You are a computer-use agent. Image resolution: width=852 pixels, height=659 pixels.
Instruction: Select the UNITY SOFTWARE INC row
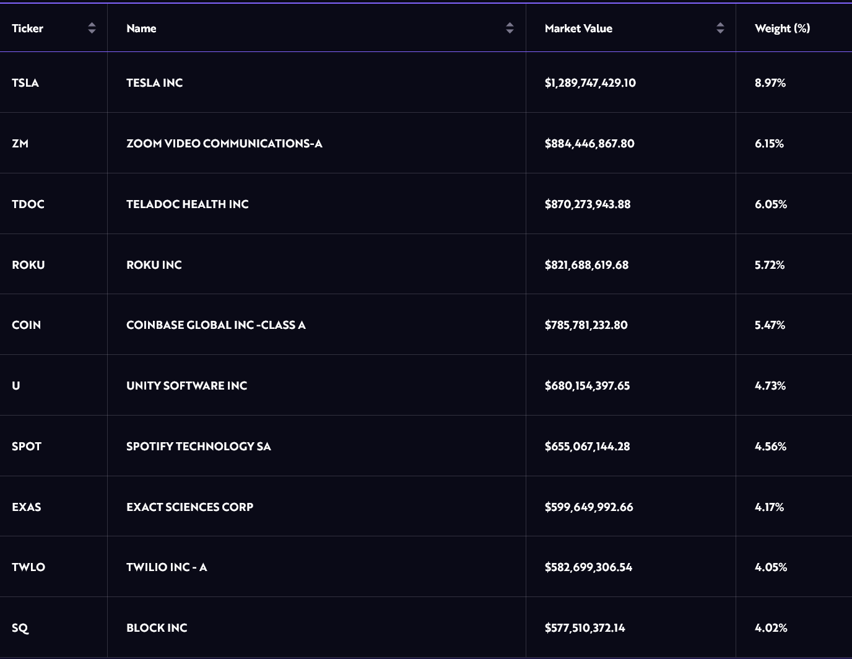(x=186, y=386)
